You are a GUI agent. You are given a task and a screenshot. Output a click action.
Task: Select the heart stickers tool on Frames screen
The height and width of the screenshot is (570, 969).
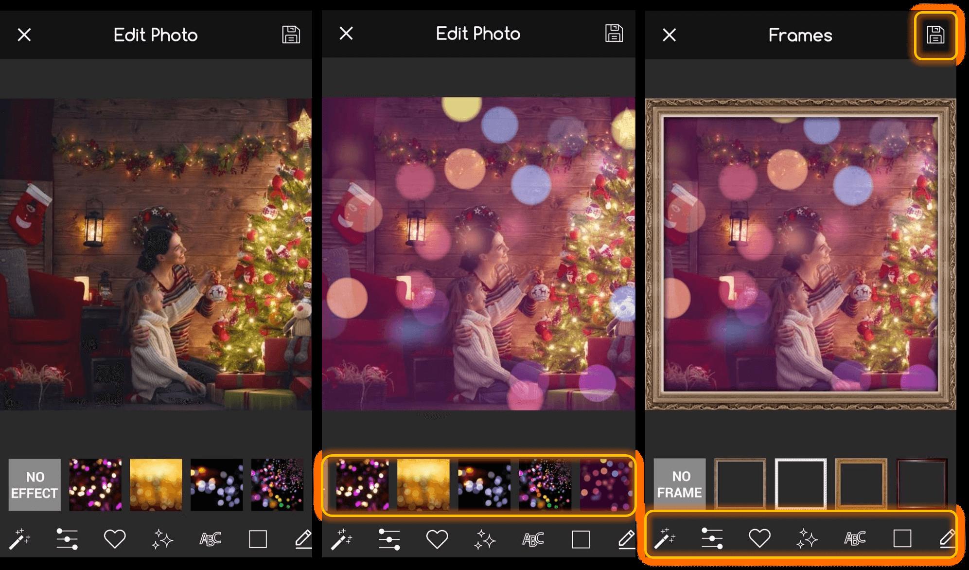[x=759, y=538]
